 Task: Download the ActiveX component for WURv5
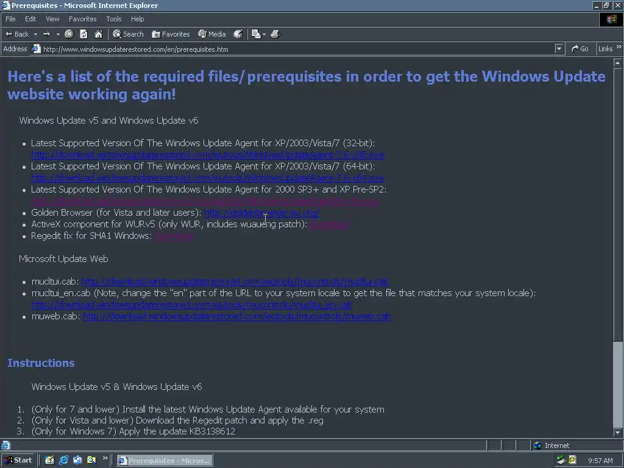coord(330,224)
